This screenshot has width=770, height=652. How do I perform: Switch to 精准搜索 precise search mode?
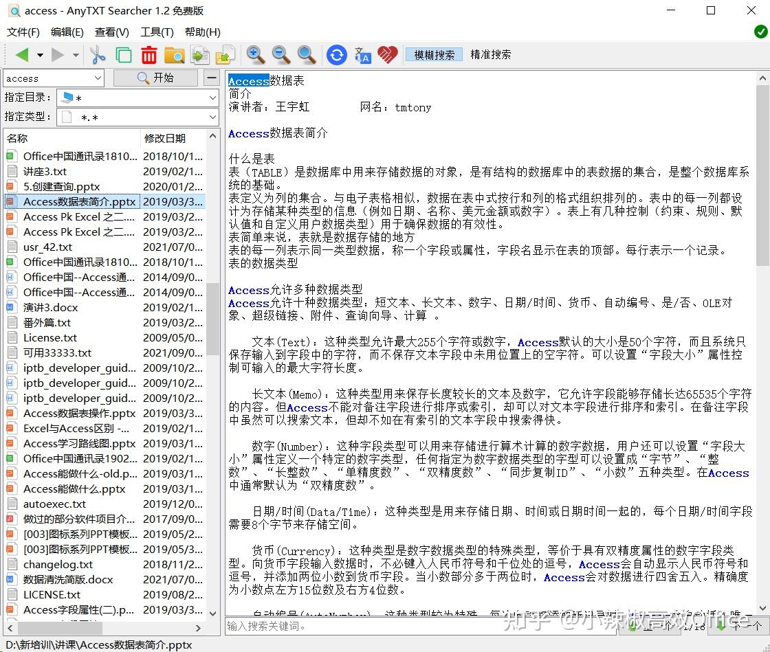click(489, 53)
